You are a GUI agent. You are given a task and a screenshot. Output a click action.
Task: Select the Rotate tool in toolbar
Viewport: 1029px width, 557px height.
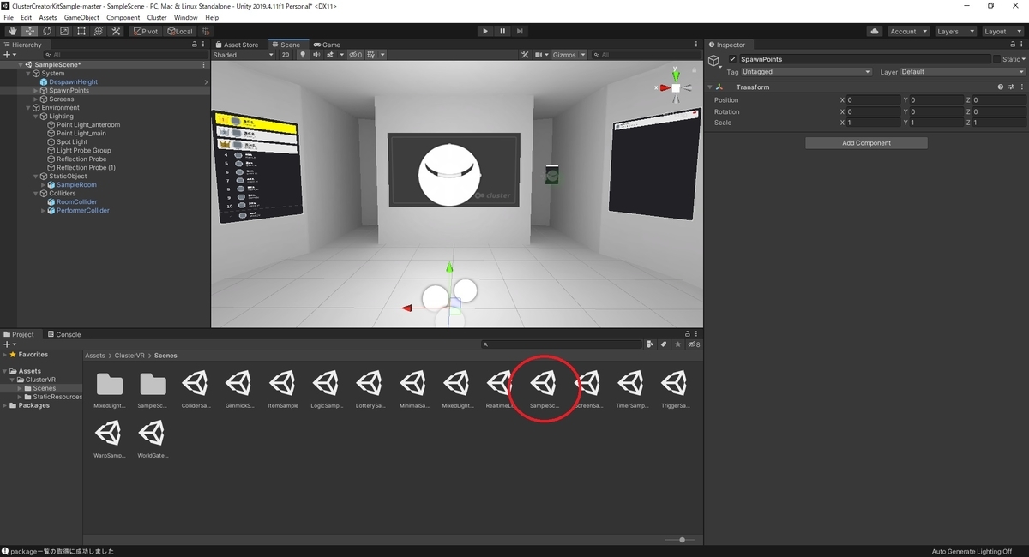coord(46,31)
